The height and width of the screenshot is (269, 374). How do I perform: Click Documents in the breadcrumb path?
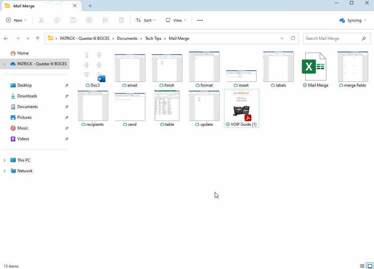coord(127,38)
